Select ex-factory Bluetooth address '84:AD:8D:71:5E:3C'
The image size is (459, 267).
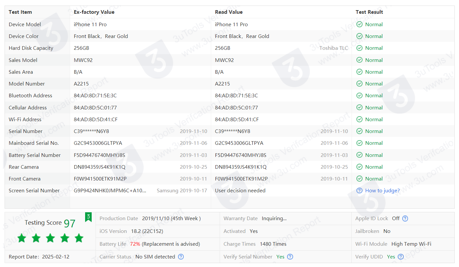(95, 96)
